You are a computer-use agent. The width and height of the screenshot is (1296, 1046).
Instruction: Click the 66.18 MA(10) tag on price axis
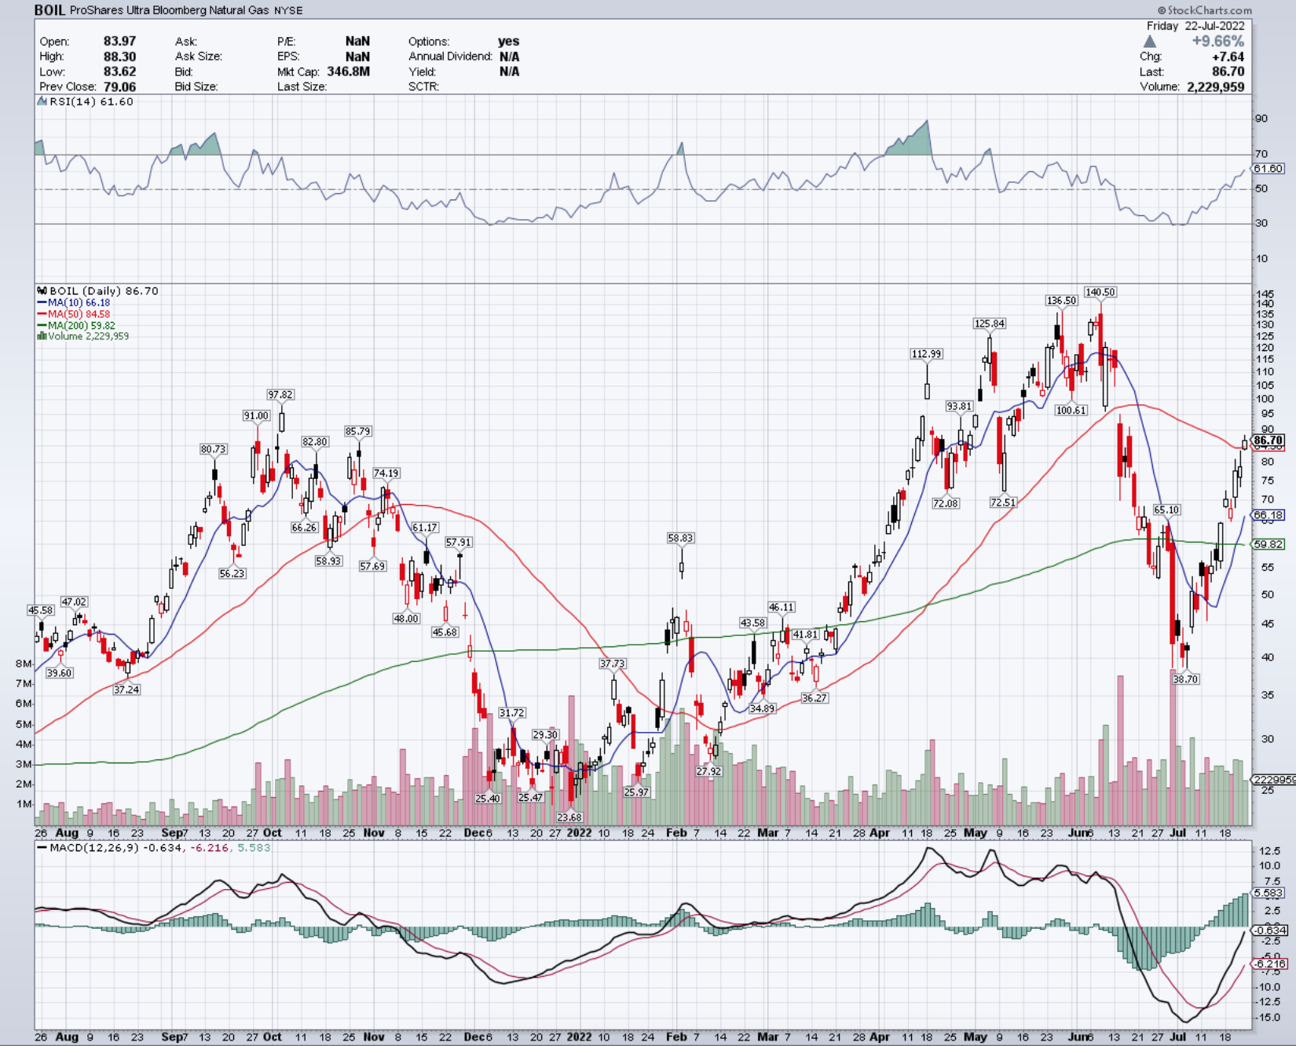[x=1268, y=515]
